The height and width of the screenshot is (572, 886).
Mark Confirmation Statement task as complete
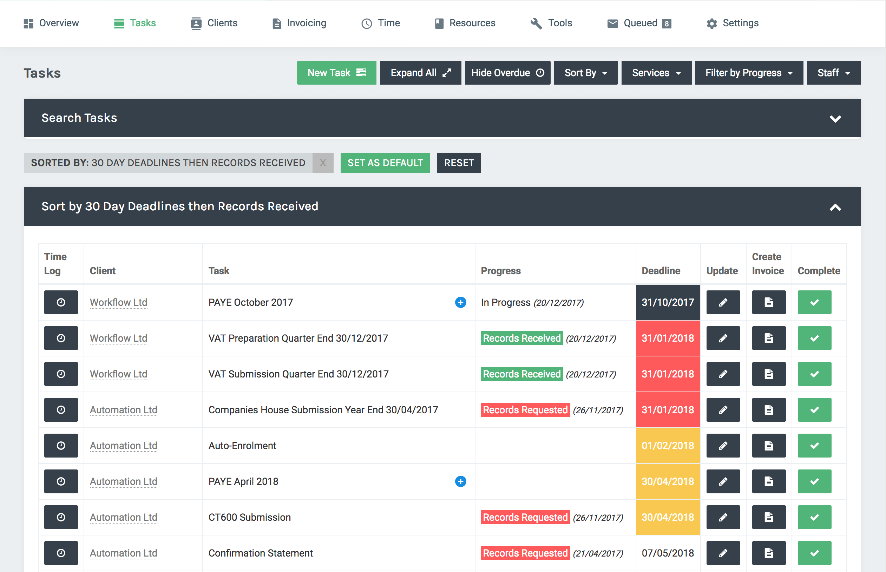pyautogui.click(x=814, y=553)
